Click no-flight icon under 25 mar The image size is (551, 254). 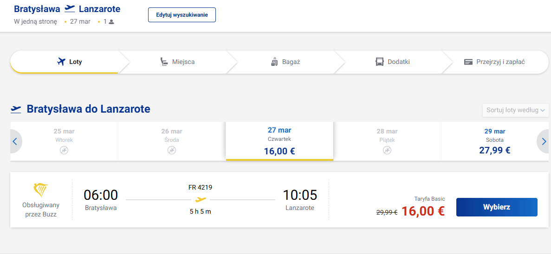coord(64,151)
